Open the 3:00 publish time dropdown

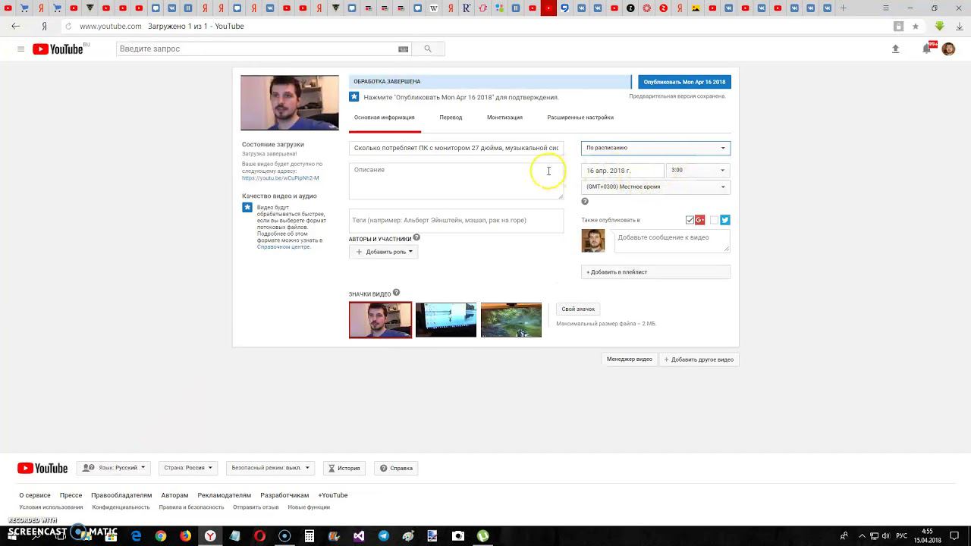pos(698,170)
